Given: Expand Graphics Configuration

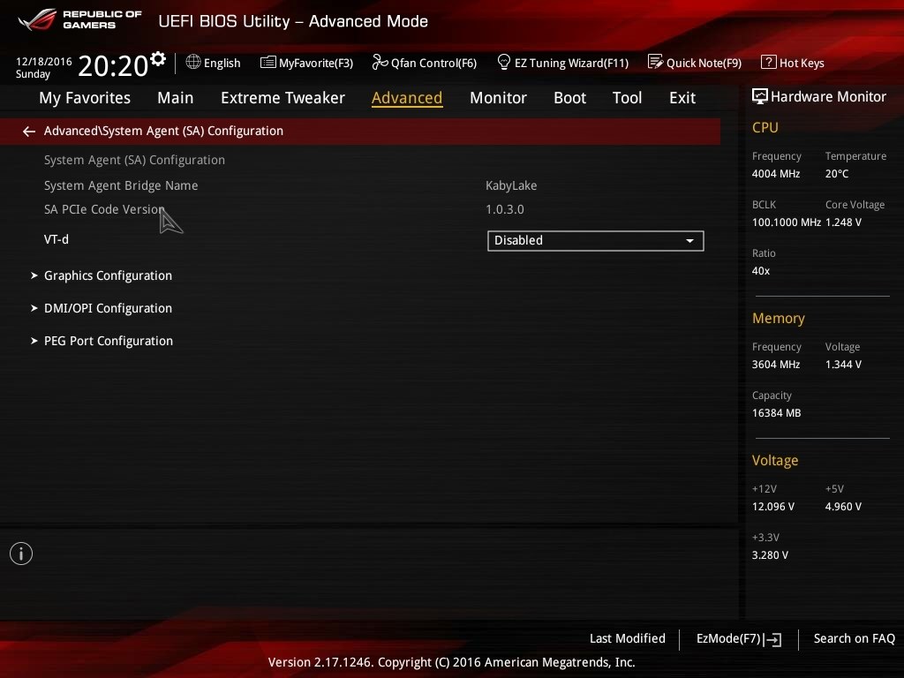Looking at the screenshot, I should pyautogui.click(x=107, y=275).
